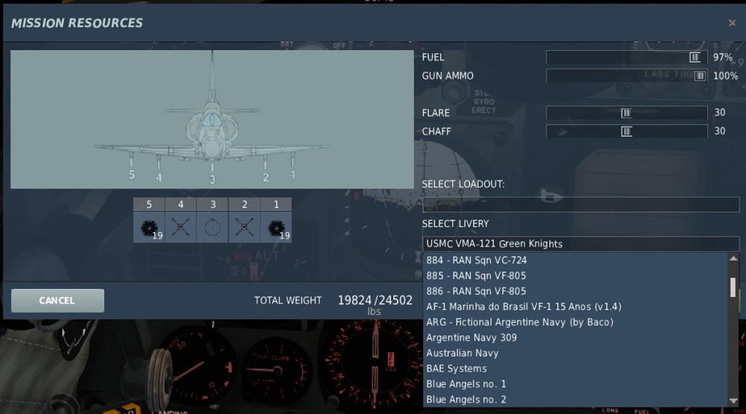This screenshot has height=414, width=746.
Task: Open the USMC VMA-121 Green Knights livery combo box
Action: pyautogui.click(x=580, y=244)
